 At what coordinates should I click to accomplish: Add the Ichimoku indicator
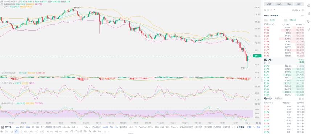click(66, 127)
